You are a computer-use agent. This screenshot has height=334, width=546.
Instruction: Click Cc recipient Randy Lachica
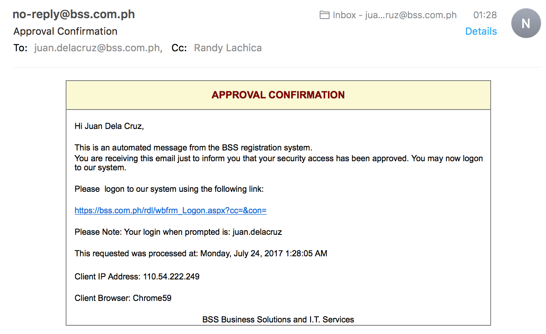coord(228,48)
